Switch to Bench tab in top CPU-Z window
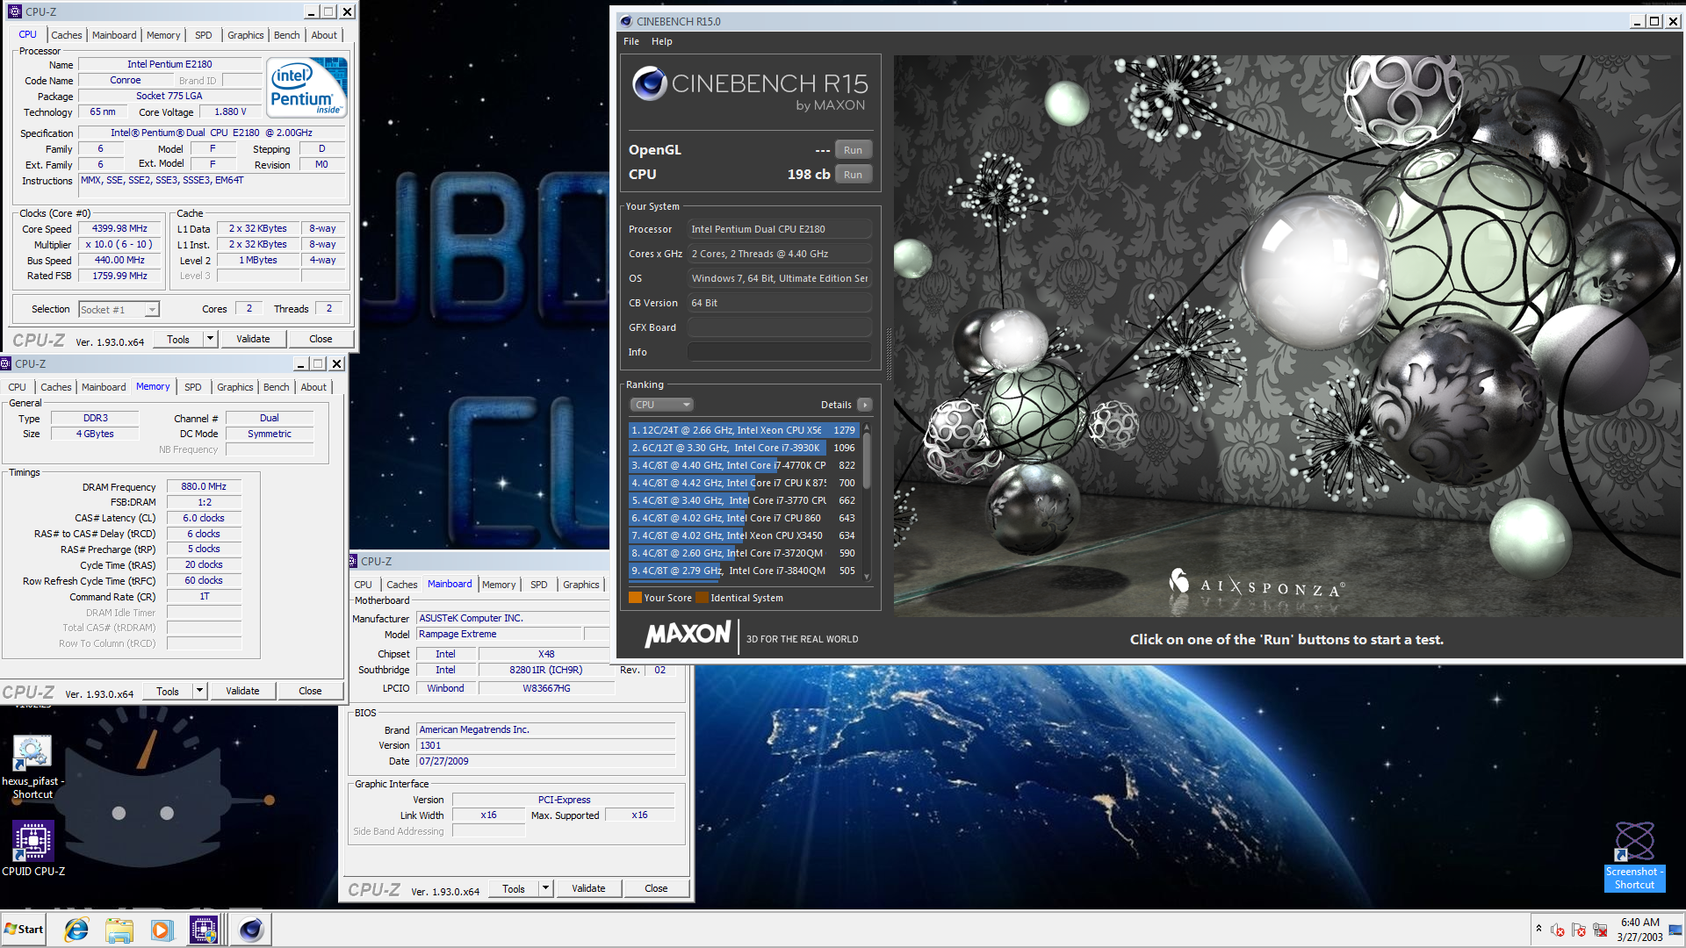 click(x=286, y=35)
